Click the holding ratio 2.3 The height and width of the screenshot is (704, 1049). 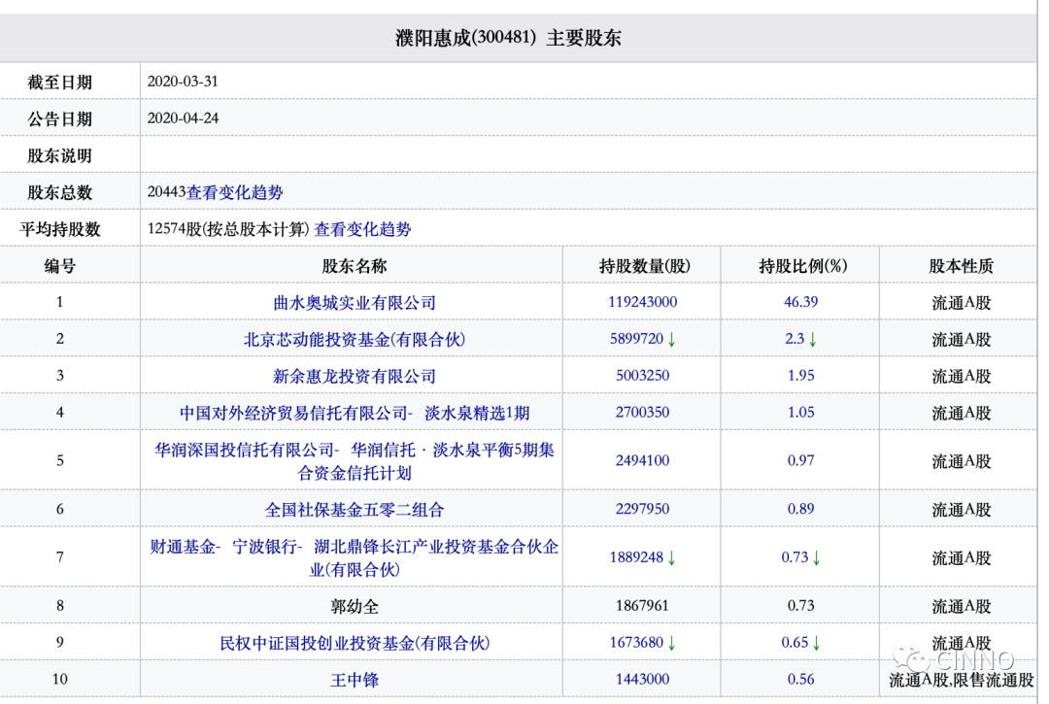point(795,339)
